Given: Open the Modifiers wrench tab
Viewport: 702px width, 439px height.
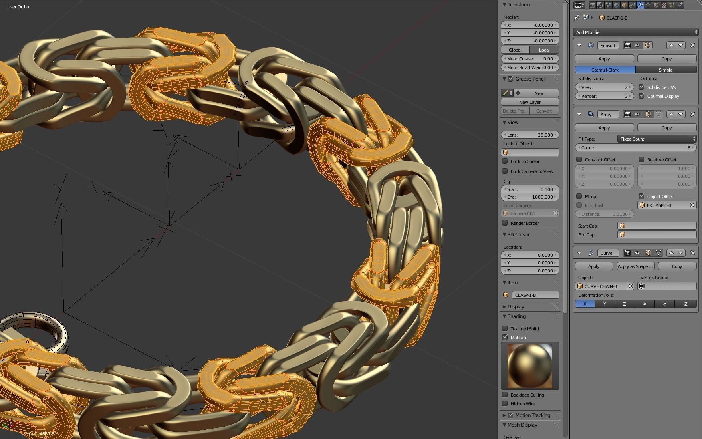Looking at the screenshot, I should pos(640,5).
